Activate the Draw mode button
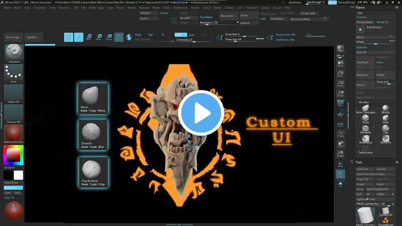Screen dimensions: 402x226 (x=79, y=37)
